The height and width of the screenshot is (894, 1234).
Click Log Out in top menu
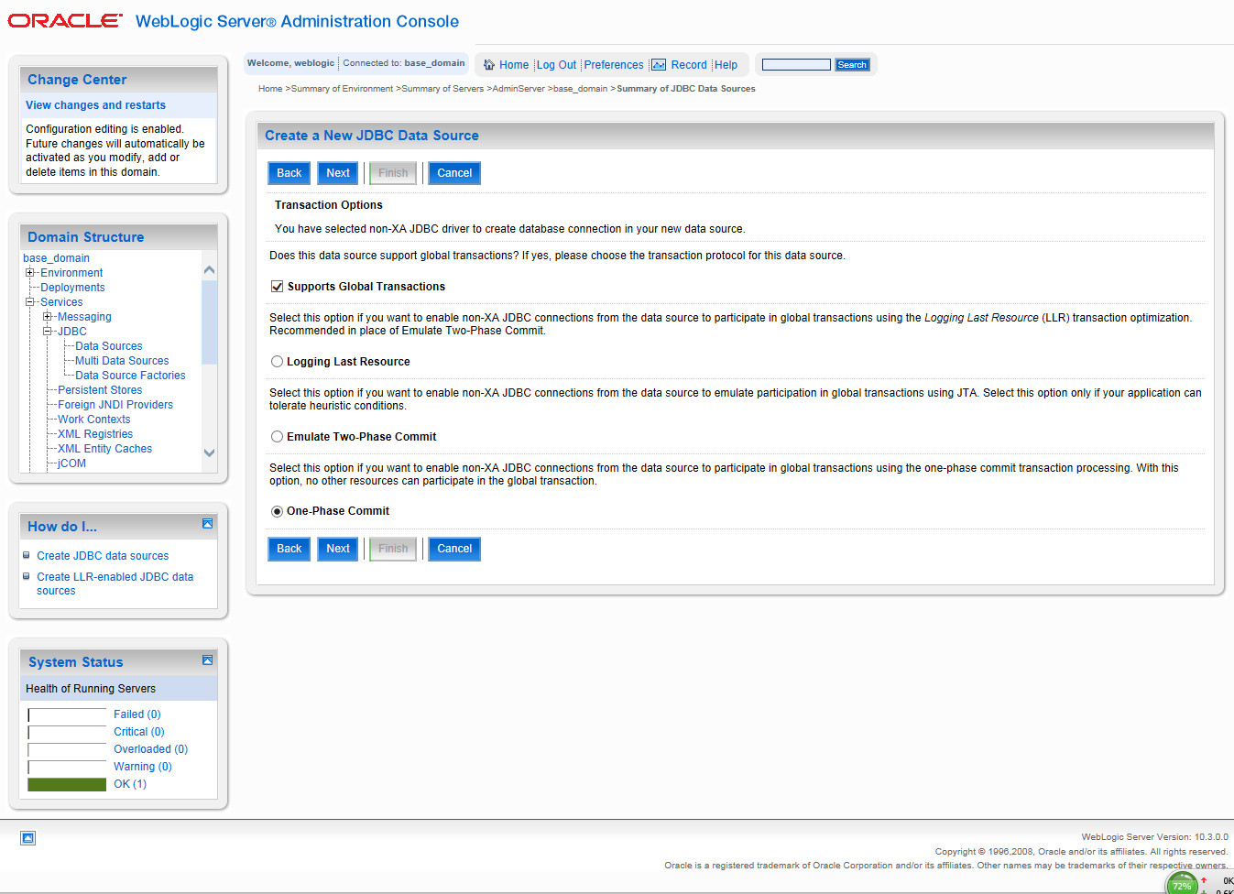click(556, 65)
